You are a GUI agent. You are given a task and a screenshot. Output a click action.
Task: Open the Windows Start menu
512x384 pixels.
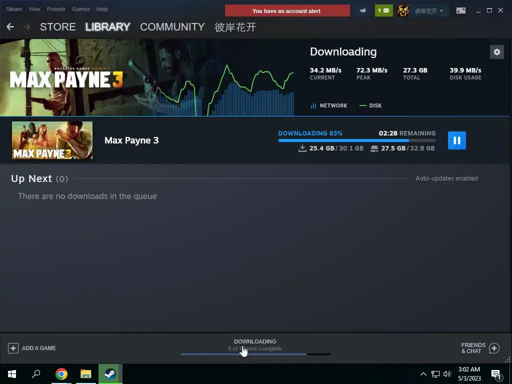point(12,374)
